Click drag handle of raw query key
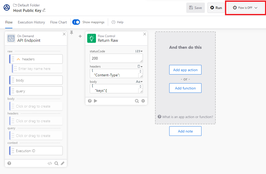This screenshot has height=174, width=266. (x=13, y=91)
